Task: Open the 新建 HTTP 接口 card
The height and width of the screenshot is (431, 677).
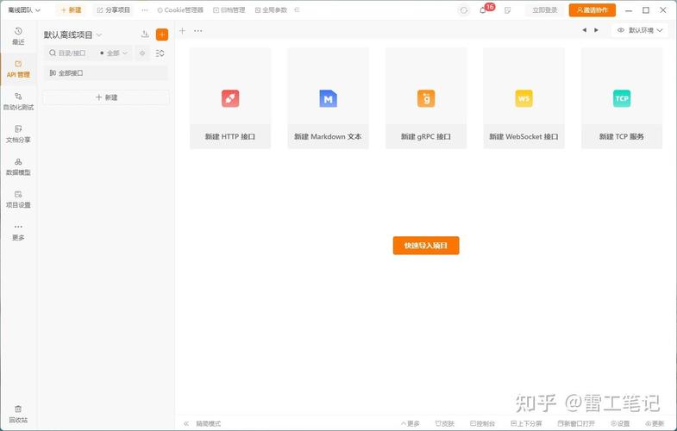Action: 230,98
